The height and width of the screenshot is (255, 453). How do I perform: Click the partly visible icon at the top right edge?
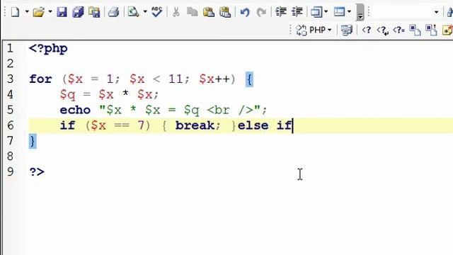tap(450, 12)
